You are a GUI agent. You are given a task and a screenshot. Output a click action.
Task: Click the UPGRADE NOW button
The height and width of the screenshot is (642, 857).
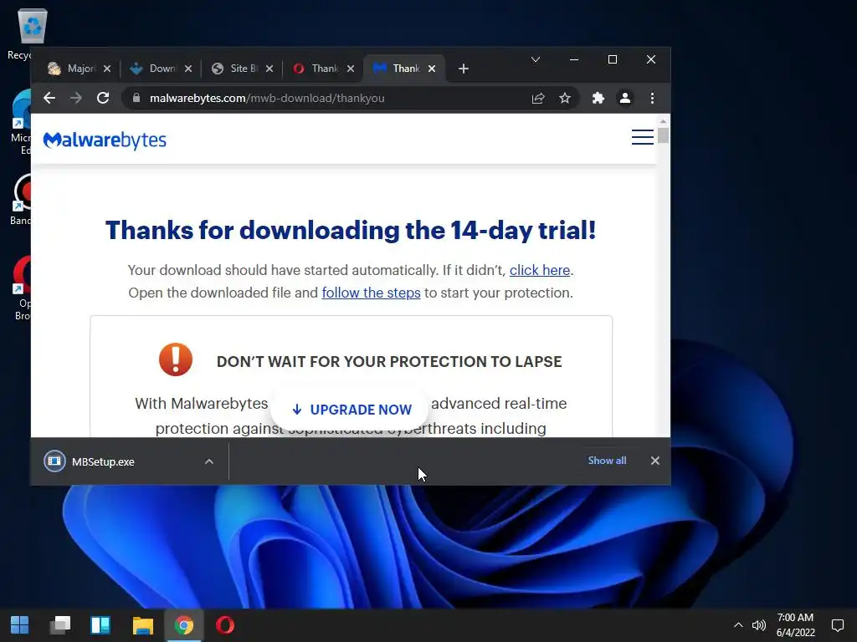pos(350,410)
